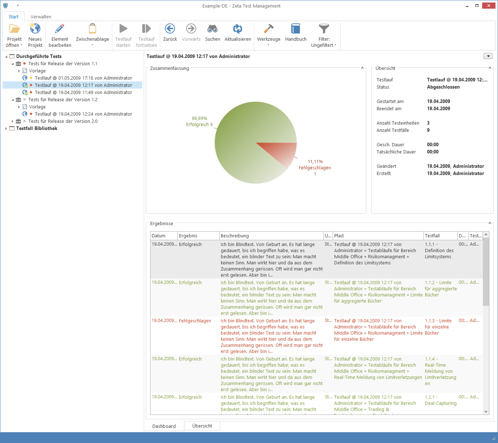Sort results by the Ergebnis column header
Screen dimensions: 498x443
click(198, 236)
